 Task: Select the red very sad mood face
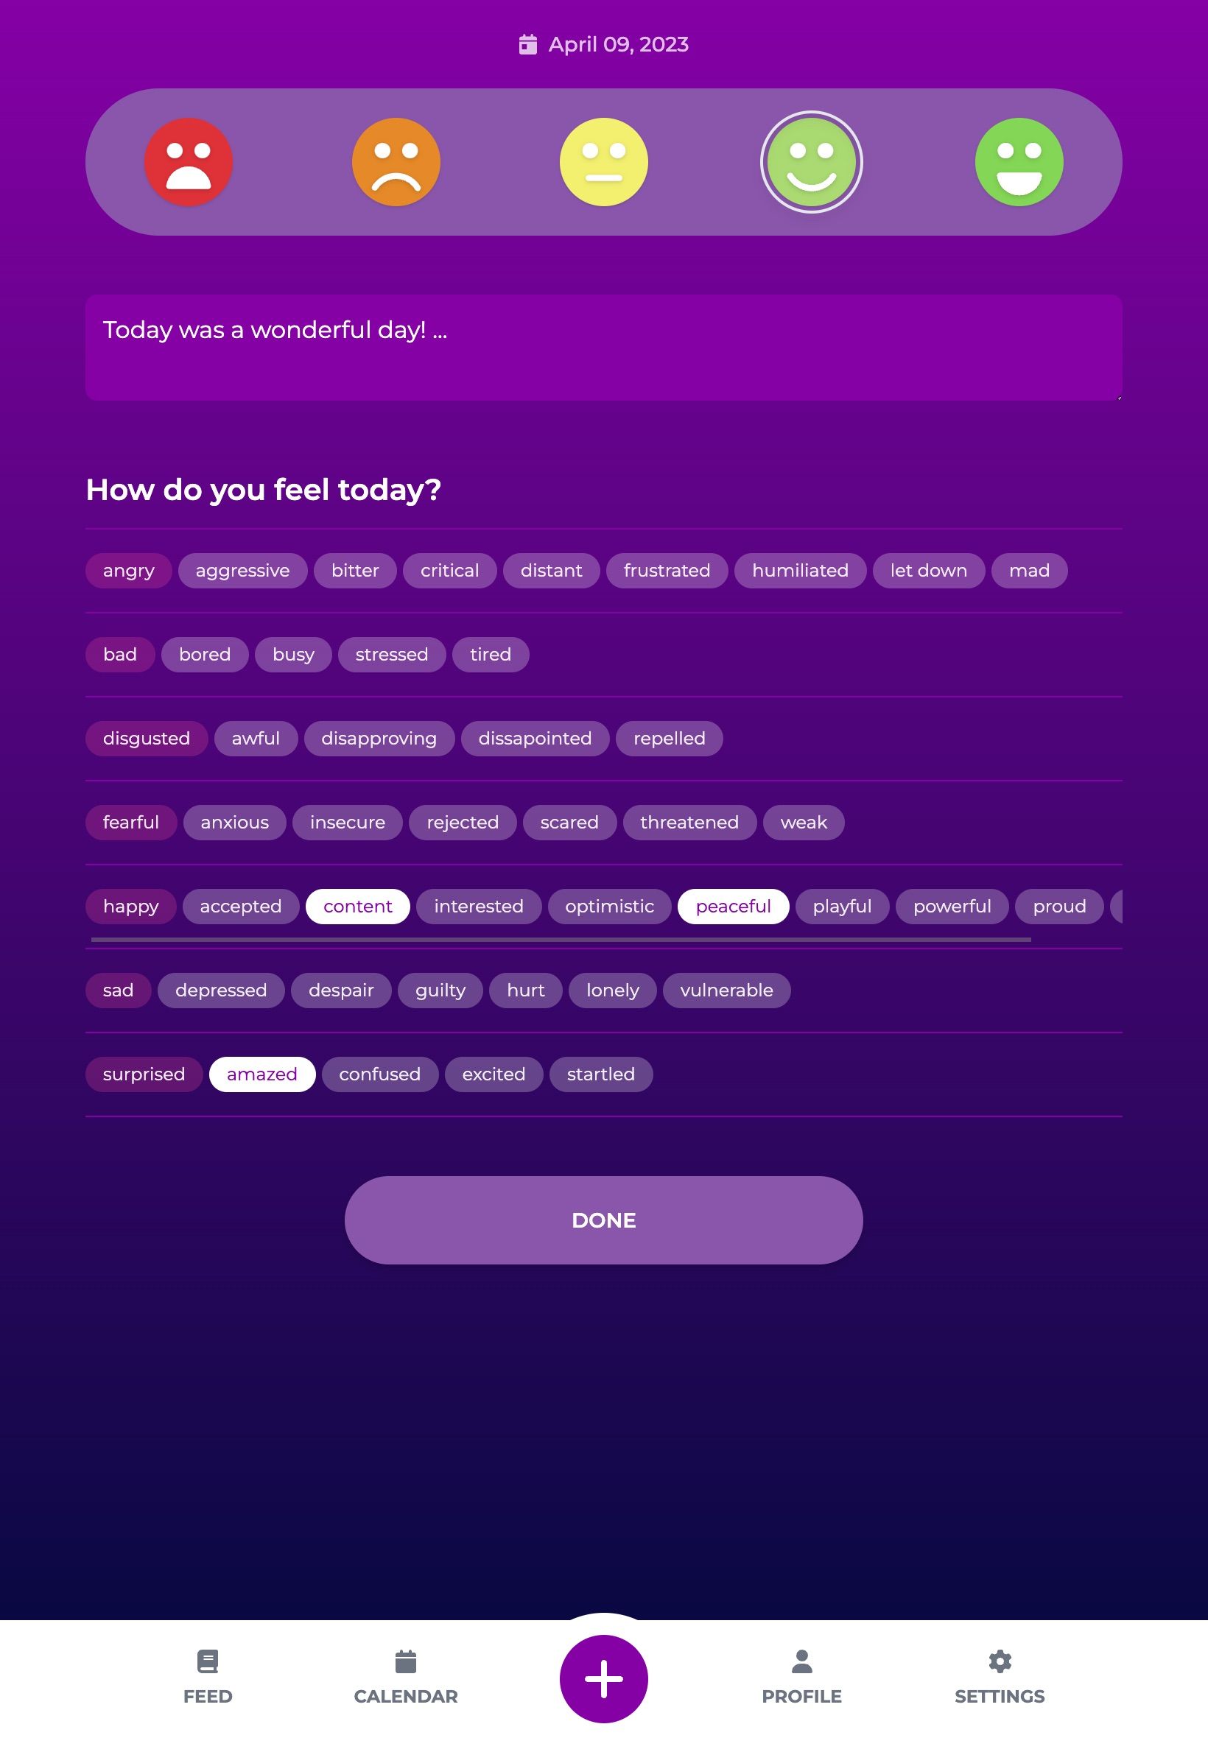point(189,162)
